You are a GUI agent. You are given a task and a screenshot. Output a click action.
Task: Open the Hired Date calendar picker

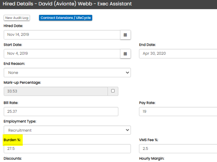[x=125, y=35]
